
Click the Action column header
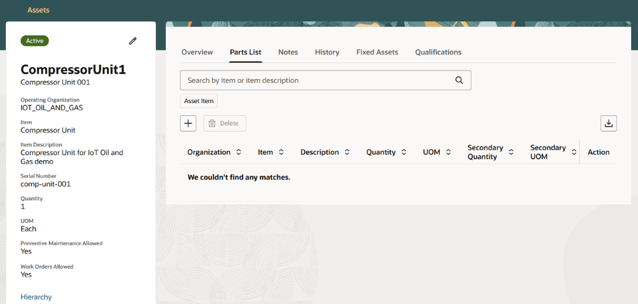[x=599, y=152]
